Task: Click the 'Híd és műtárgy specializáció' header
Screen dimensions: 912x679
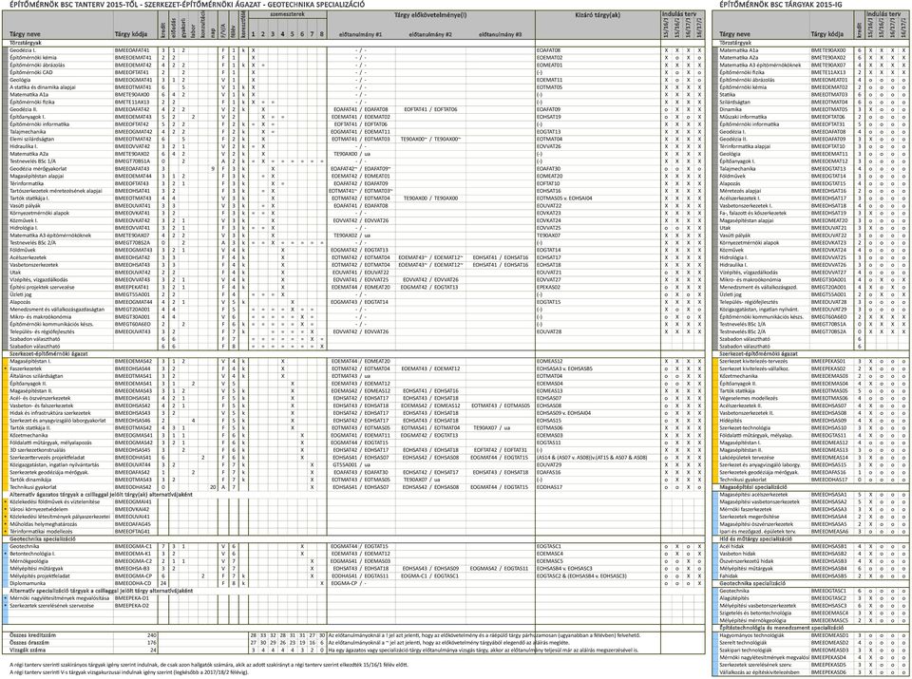Action: tap(755, 538)
